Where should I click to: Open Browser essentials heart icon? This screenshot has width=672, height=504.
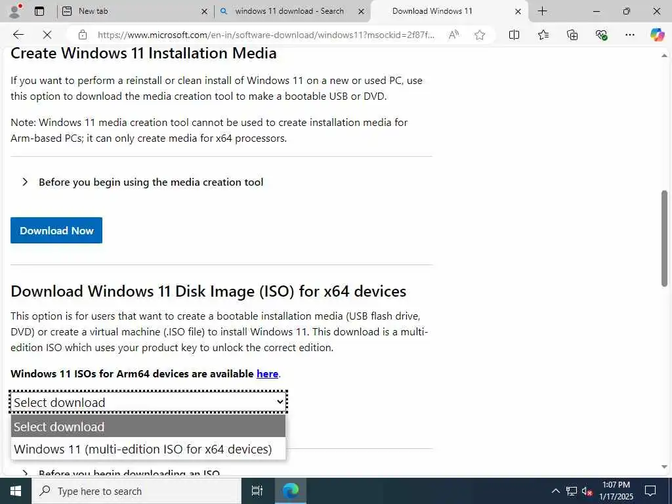pyautogui.click(x=601, y=35)
